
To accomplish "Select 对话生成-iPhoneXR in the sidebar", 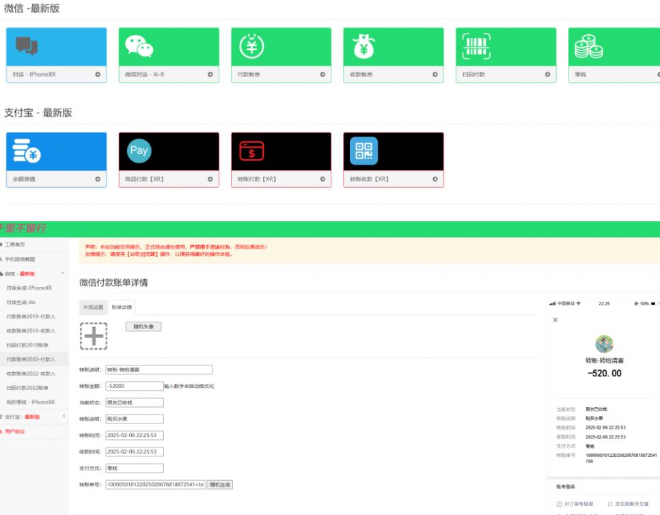I will click(29, 288).
